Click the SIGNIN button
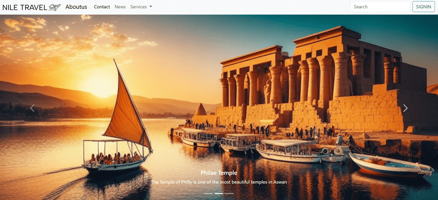 pos(423,7)
